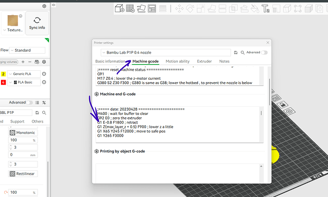Click the plus icon to add filament

tap(23, 62)
